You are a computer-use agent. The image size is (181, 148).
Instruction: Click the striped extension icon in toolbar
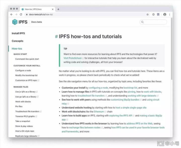coord(158,14)
